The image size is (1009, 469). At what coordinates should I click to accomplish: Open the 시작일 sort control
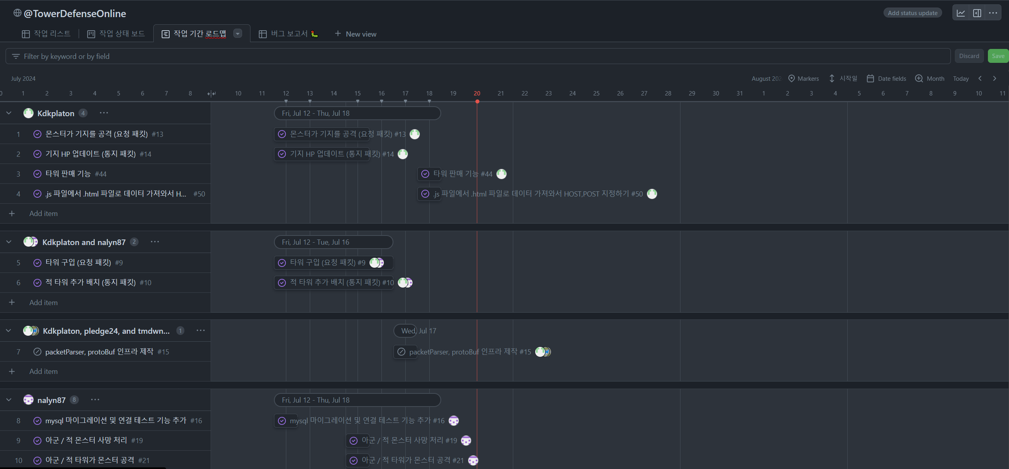tap(843, 78)
